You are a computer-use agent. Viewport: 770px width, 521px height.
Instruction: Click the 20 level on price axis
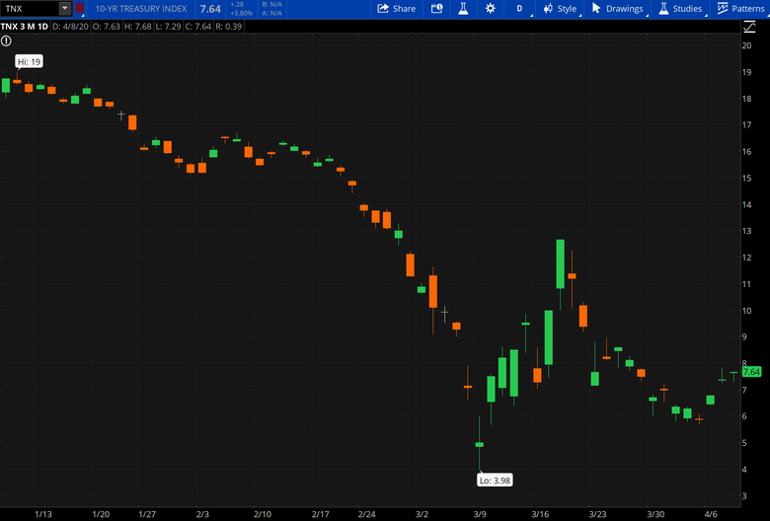[x=747, y=45]
